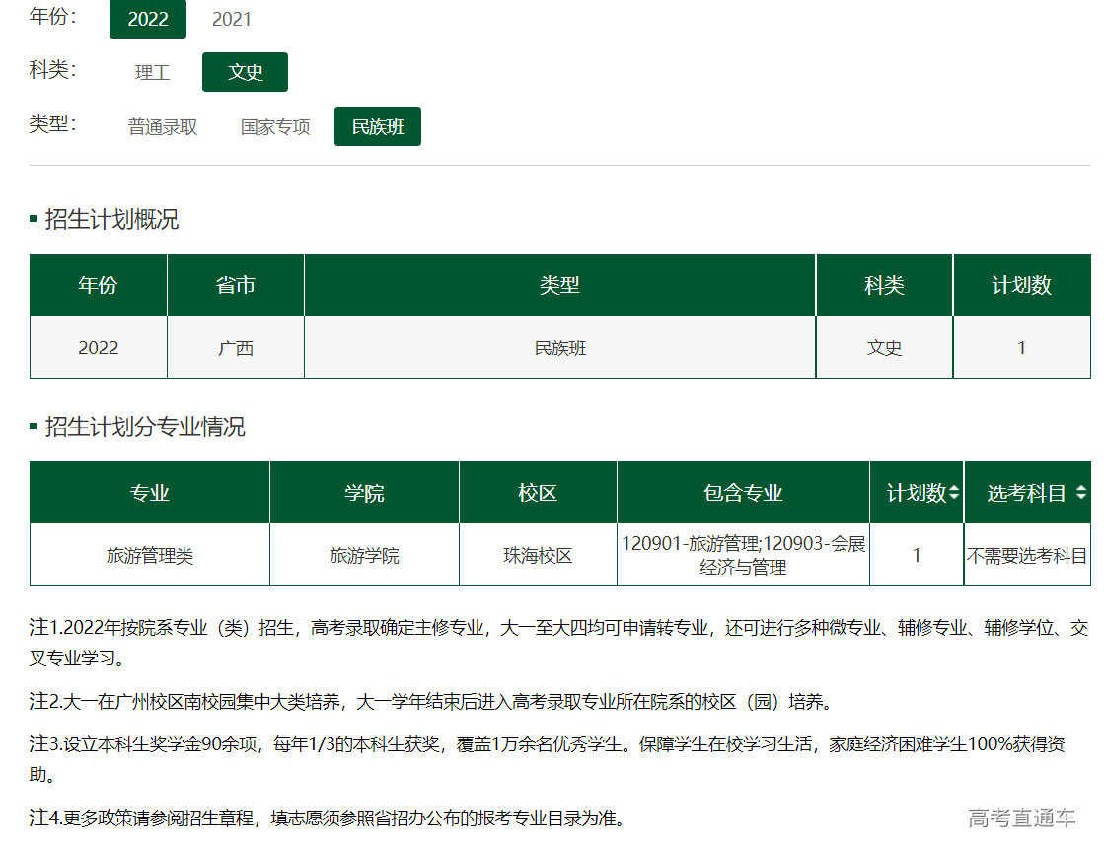1104x857 pixels.
Task: Click the 旅游管理类 major cell
Action: [150, 556]
